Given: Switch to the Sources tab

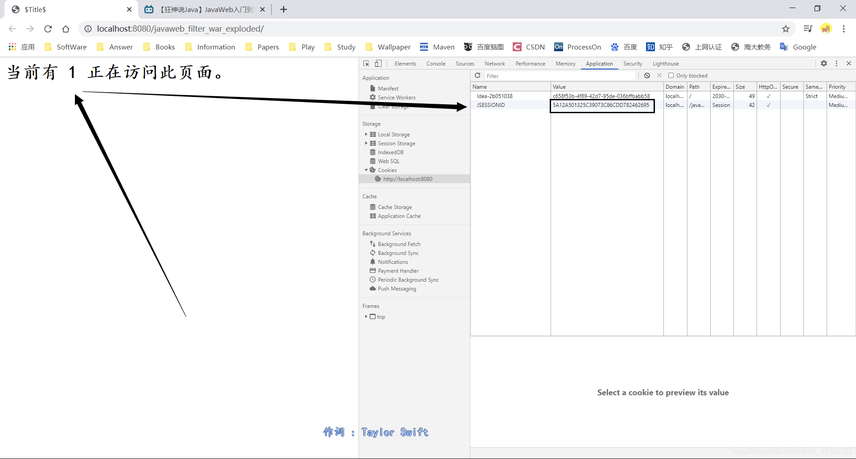Looking at the screenshot, I should [x=465, y=64].
